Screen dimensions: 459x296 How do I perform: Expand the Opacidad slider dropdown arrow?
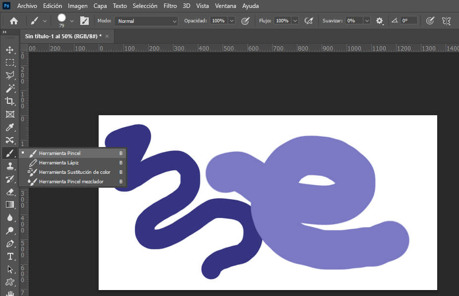[x=231, y=21]
